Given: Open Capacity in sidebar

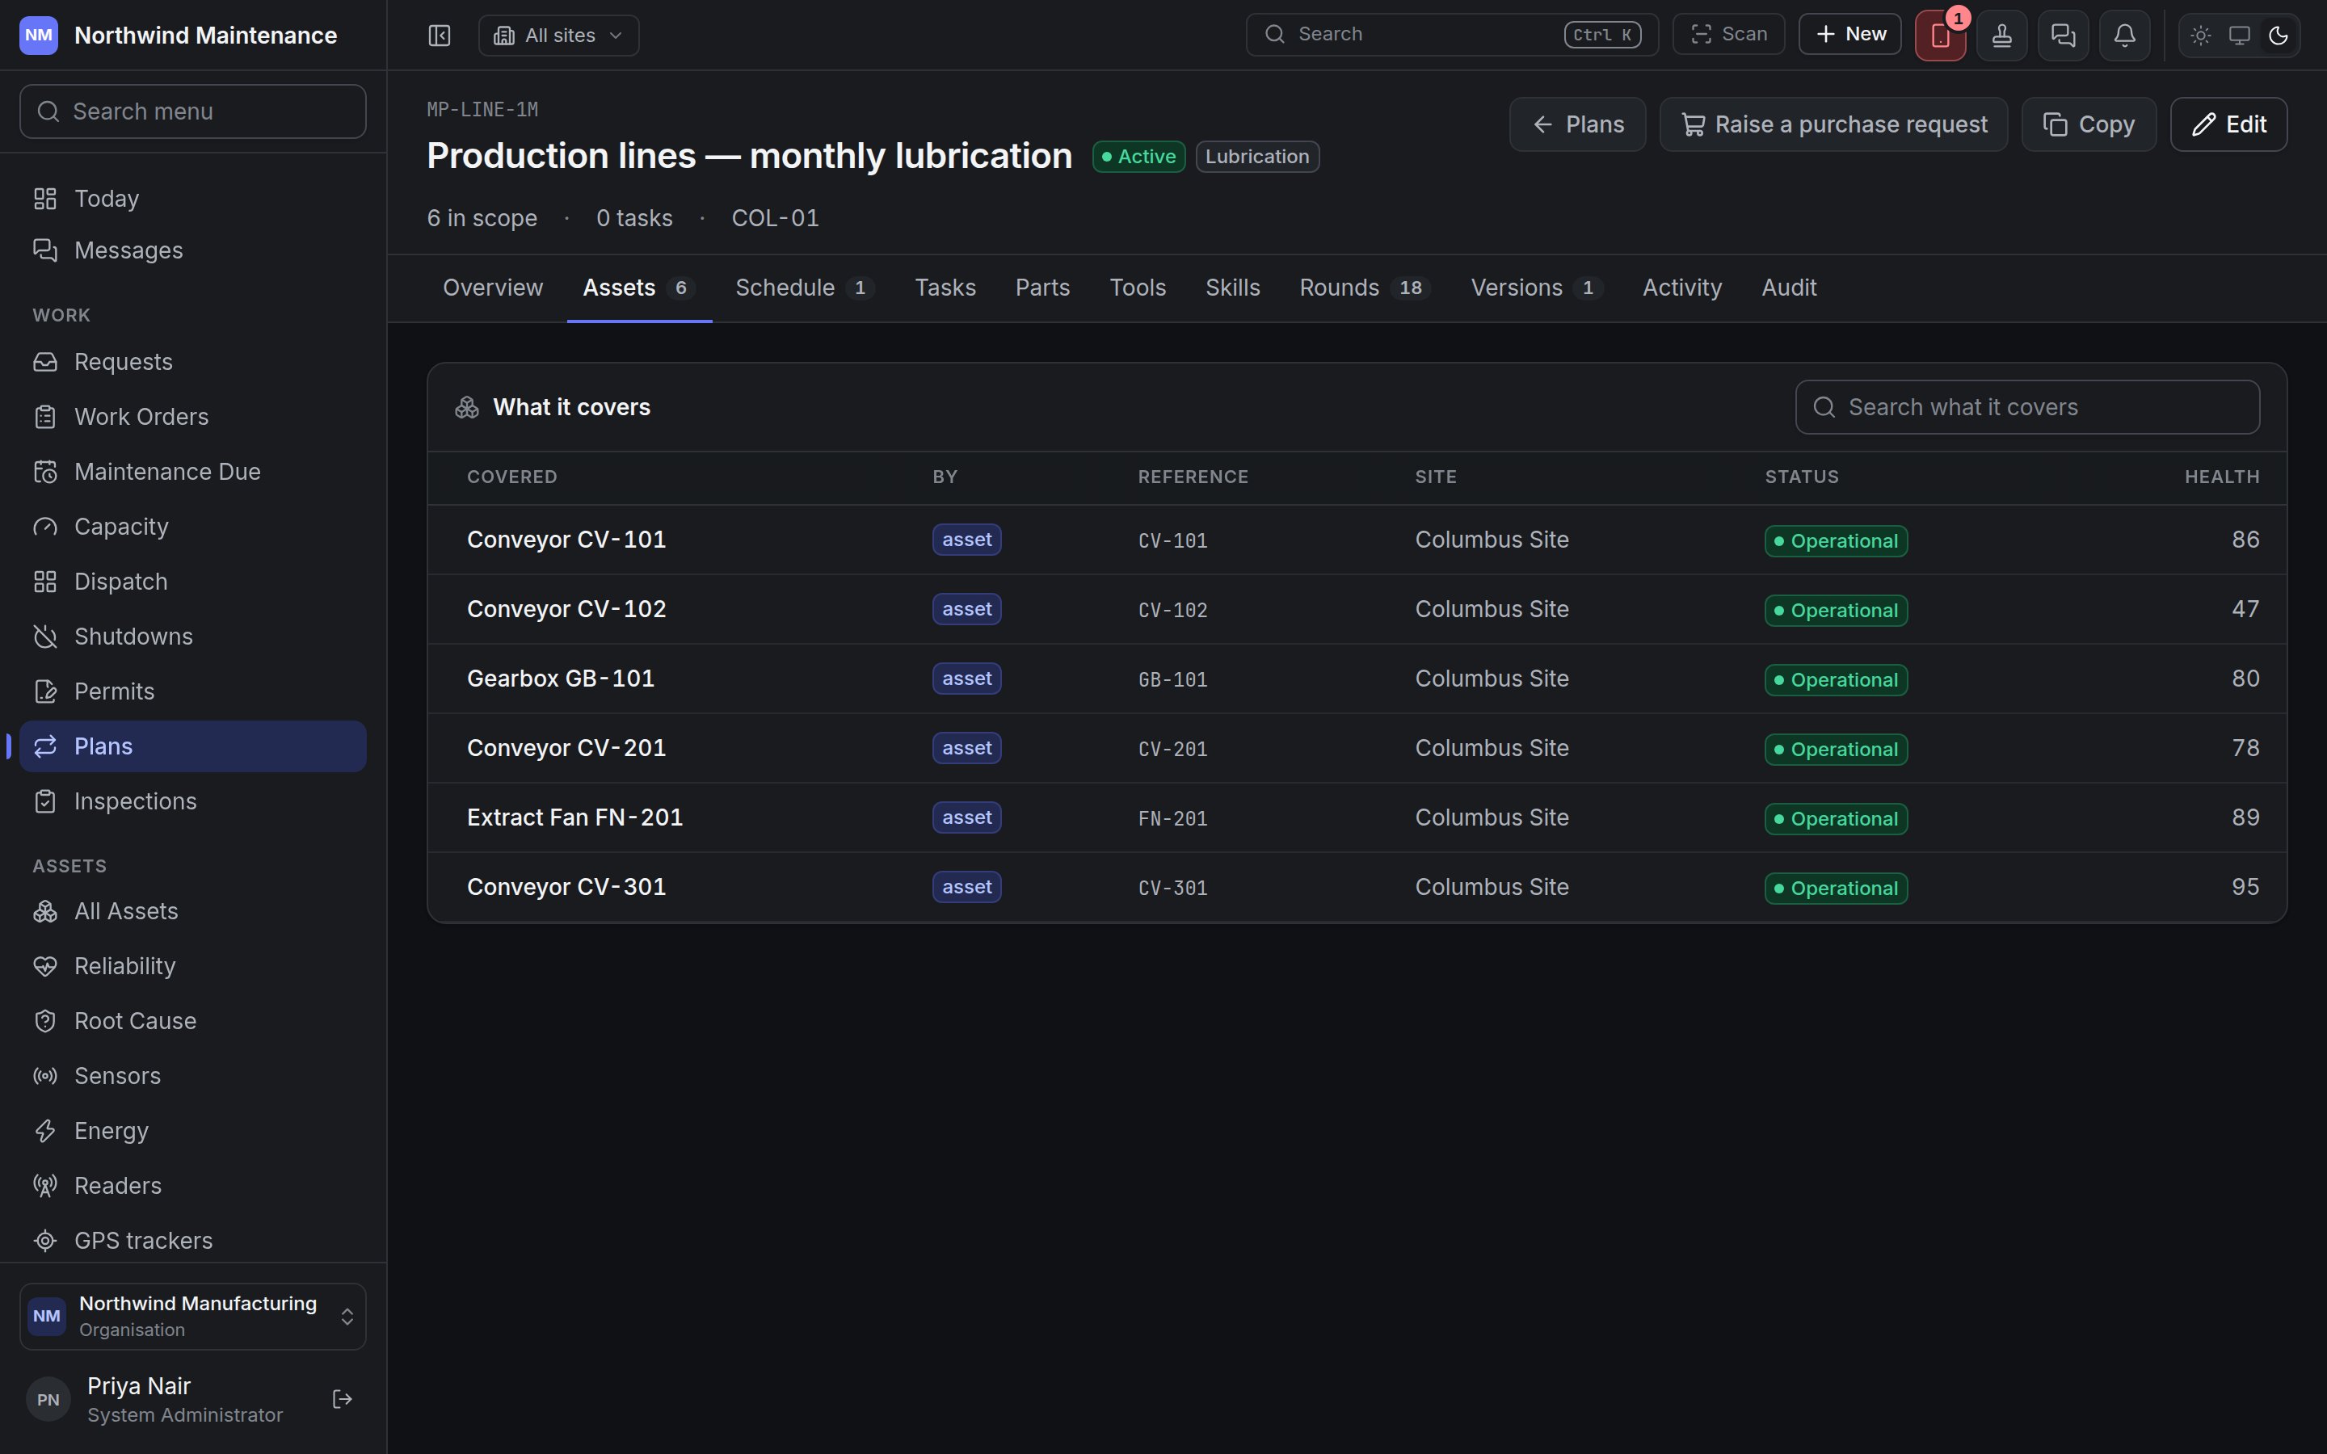Looking at the screenshot, I should pos(192,526).
